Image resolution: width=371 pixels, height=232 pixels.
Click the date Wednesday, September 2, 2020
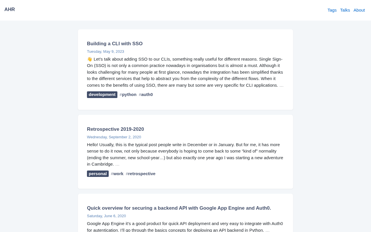click(x=114, y=137)
